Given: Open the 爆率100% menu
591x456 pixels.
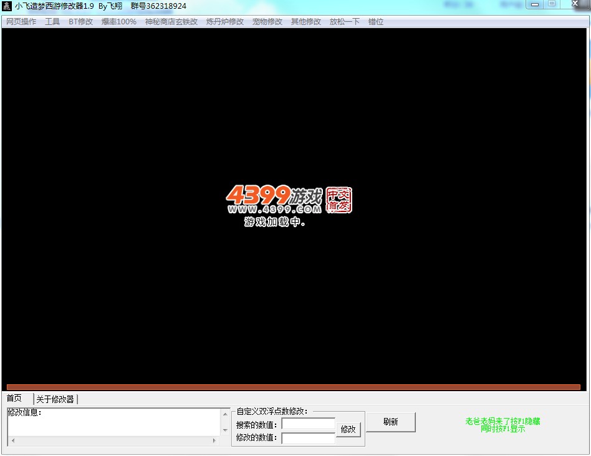Looking at the screenshot, I should pos(118,22).
